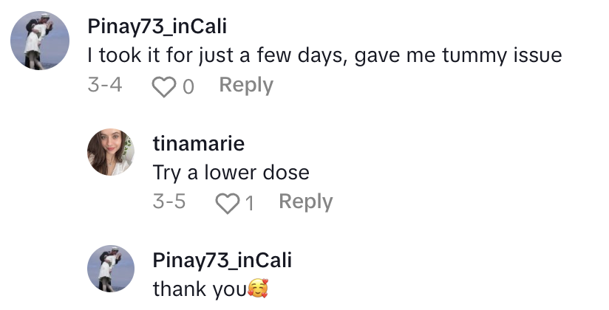Open Pinay73_inCali's avatar on the top comment
This screenshot has width=609, height=310.
tap(40, 44)
